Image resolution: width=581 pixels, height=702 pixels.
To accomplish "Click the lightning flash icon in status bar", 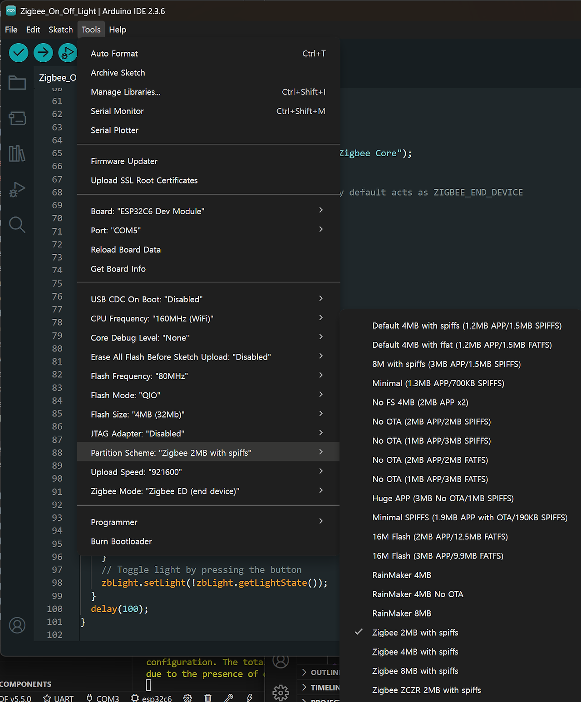I will pos(249,698).
